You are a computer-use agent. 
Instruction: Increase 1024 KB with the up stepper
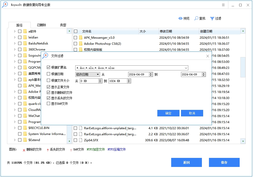pyautogui.click(x=128, y=80)
